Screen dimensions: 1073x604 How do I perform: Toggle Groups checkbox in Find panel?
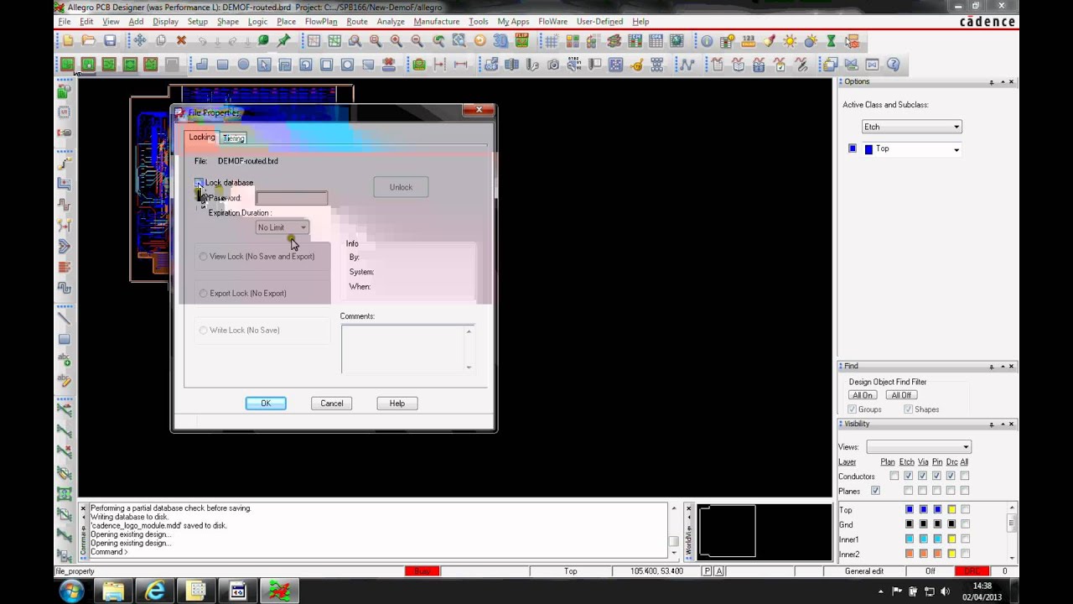(x=852, y=409)
